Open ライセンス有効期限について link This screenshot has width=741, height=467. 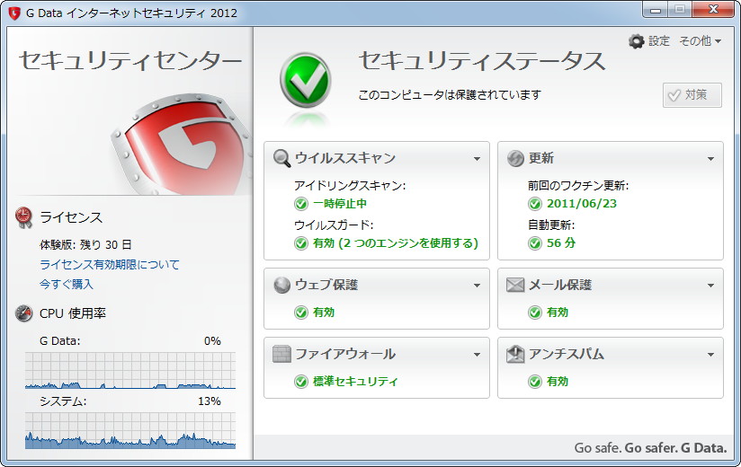point(110,265)
